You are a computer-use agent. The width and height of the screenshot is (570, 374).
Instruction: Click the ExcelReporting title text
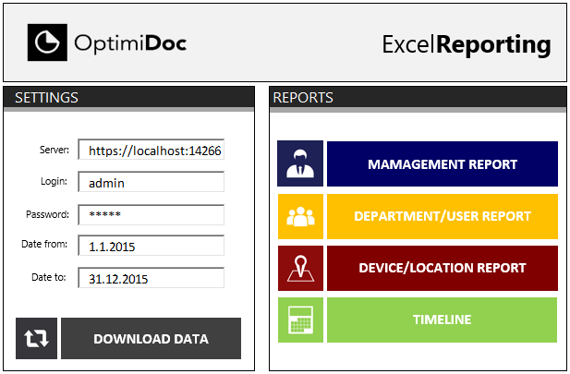[x=466, y=44]
